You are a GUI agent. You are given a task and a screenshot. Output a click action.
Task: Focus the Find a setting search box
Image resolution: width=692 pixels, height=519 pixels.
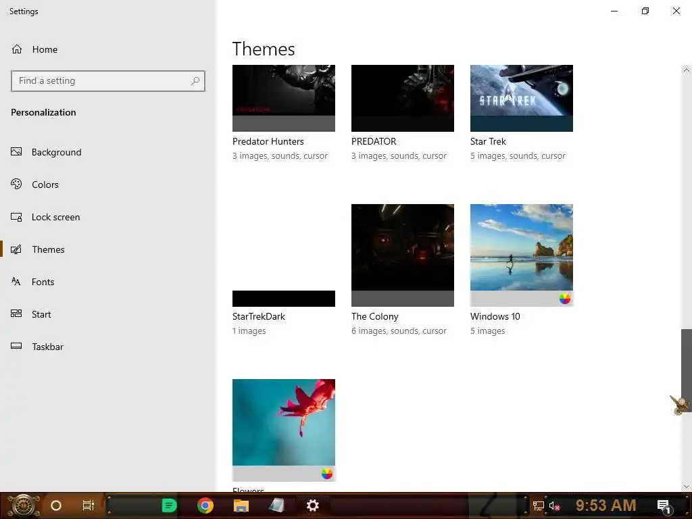[x=108, y=81]
